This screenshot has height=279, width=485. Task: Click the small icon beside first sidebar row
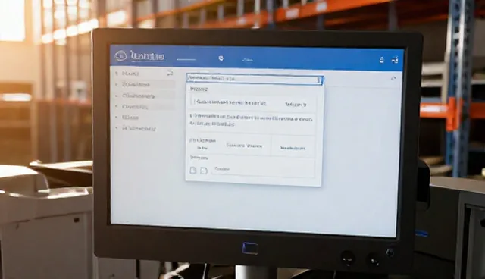[x=170, y=74]
